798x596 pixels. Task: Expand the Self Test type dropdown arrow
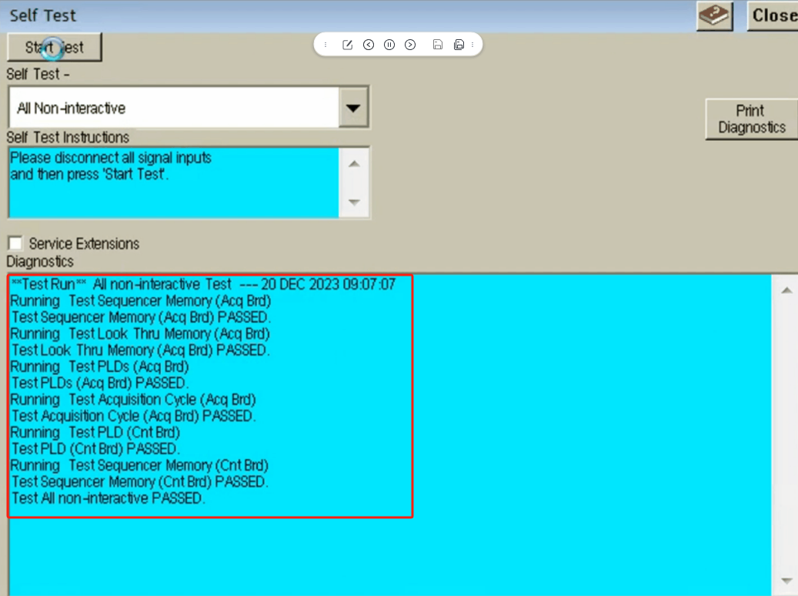click(353, 108)
